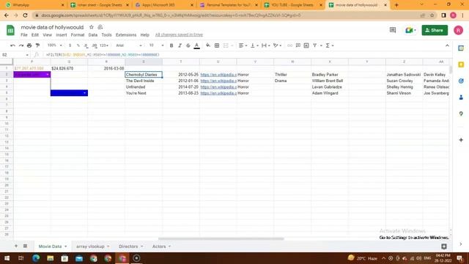Open the Edit menu
Screen dimensions: 469x264
[35, 34]
